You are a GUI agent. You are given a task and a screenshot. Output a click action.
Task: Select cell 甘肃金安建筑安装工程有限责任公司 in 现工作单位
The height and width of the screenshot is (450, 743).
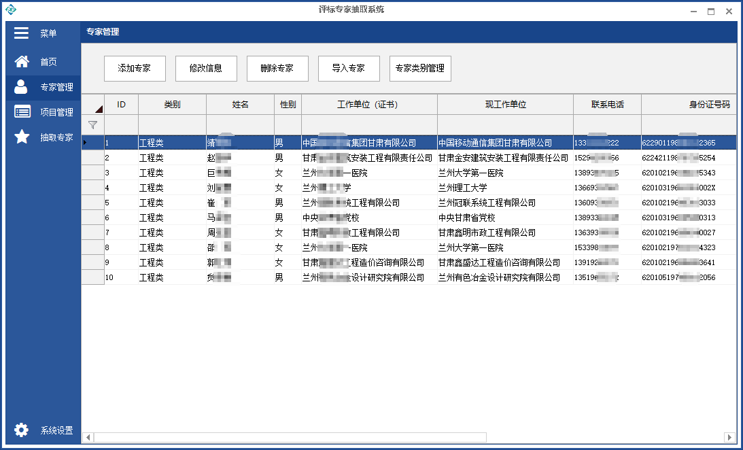pyautogui.click(x=505, y=158)
